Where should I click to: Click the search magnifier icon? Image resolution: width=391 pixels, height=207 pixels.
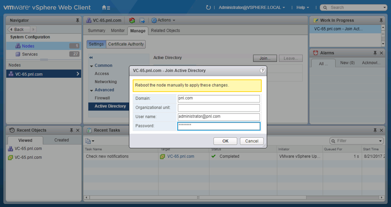(325, 7)
